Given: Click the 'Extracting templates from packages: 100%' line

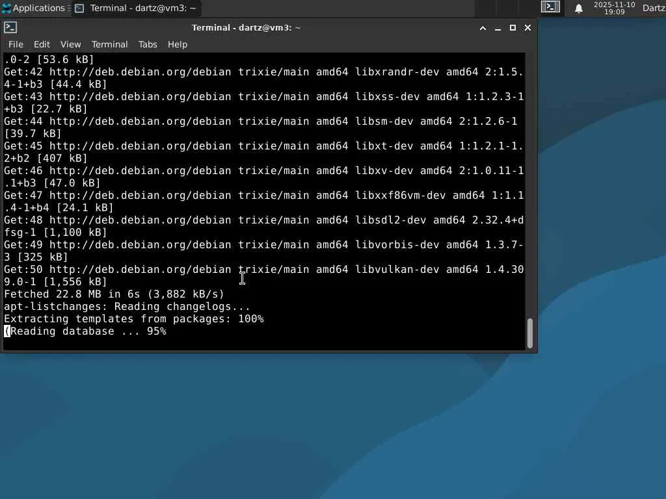Looking at the screenshot, I should [134, 318].
